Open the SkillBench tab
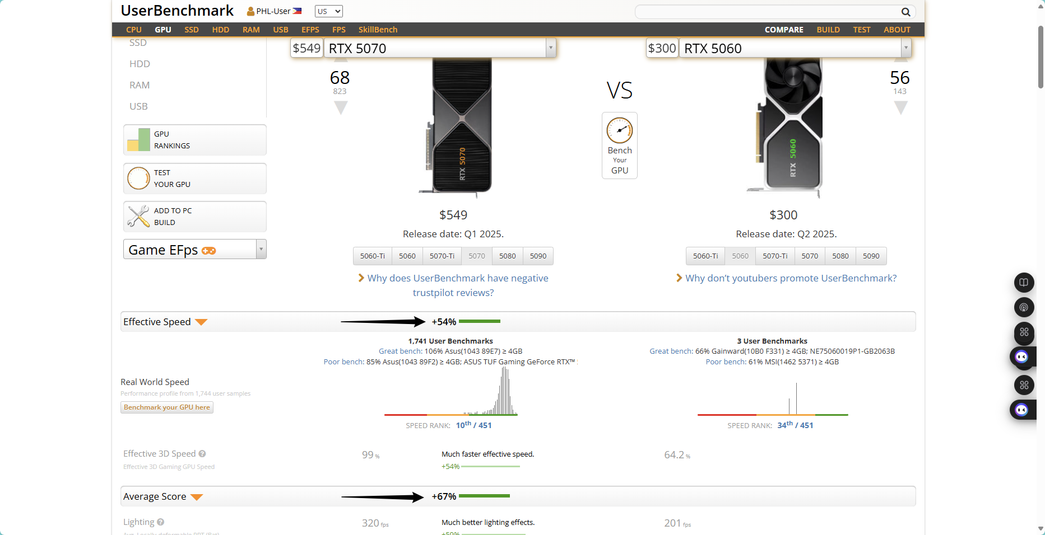The height and width of the screenshot is (535, 1045). click(x=378, y=30)
